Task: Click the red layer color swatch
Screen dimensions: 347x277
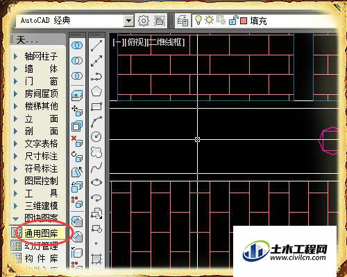Action: (x=244, y=21)
